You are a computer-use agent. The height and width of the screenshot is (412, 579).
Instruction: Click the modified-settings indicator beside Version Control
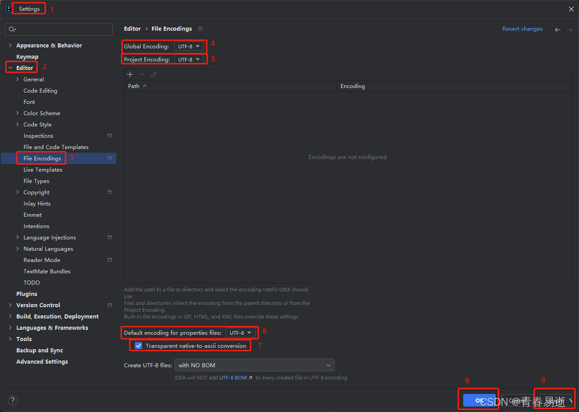click(109, 304)
